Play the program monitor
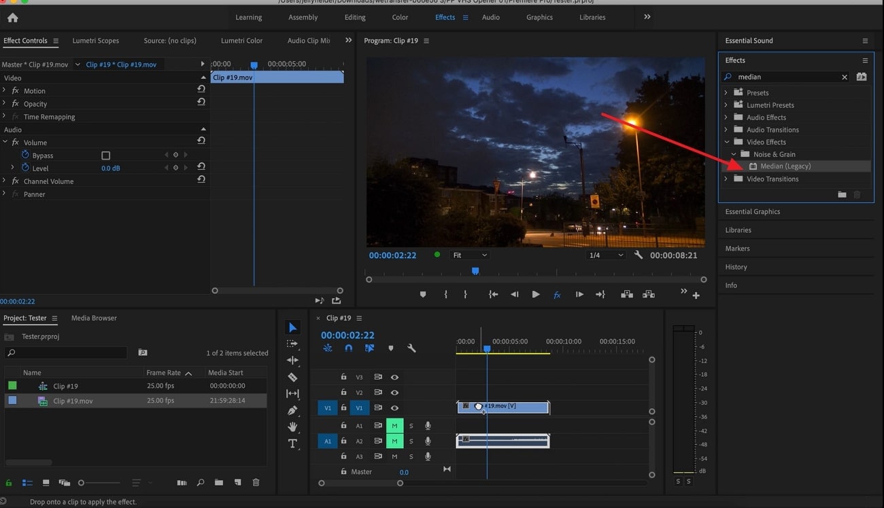The image size is (884, 508). pos(536,295)
